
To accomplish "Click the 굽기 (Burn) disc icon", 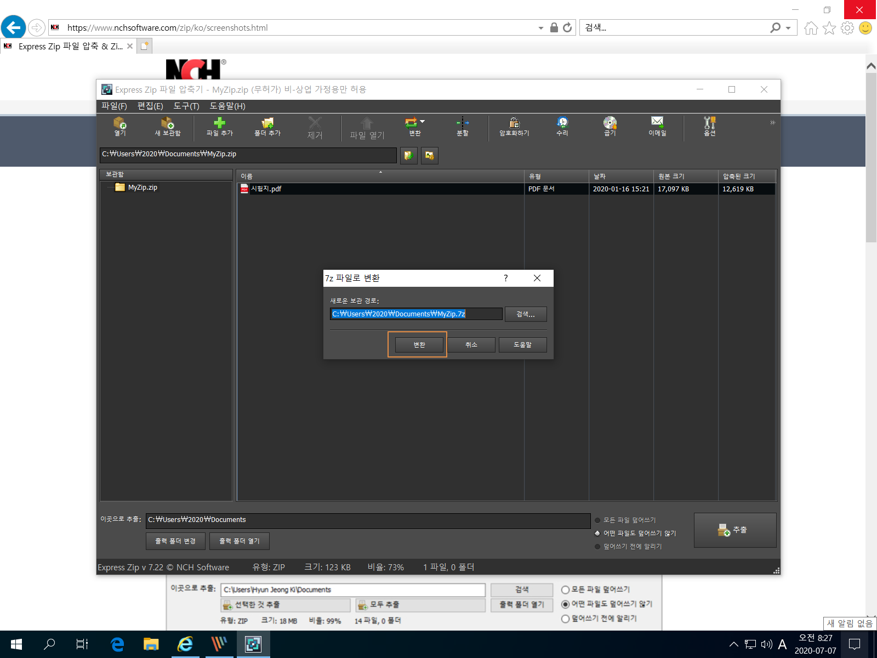I will pyautogui.click(x=610, y=127).
